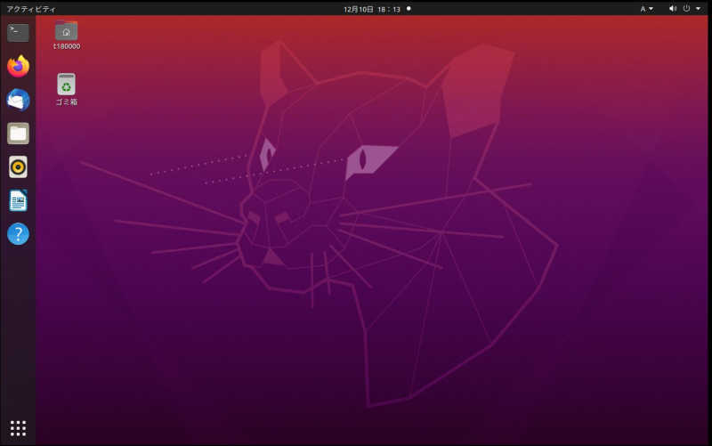712x446 pixels.
Task: Open Thunderbird mail client
Action: pyautogui.click(x=18, y=100)
